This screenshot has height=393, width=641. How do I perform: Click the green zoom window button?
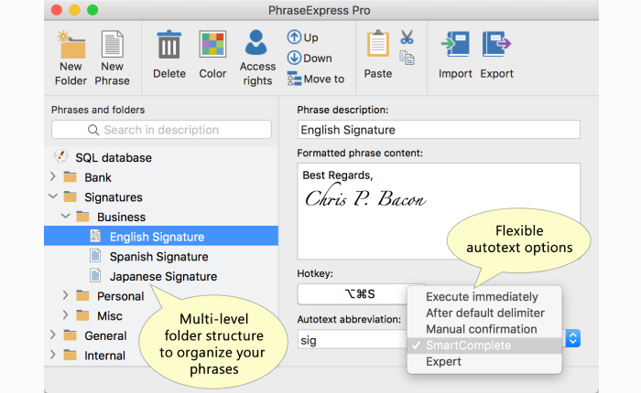pyautogui.click(x=92, y=10)
